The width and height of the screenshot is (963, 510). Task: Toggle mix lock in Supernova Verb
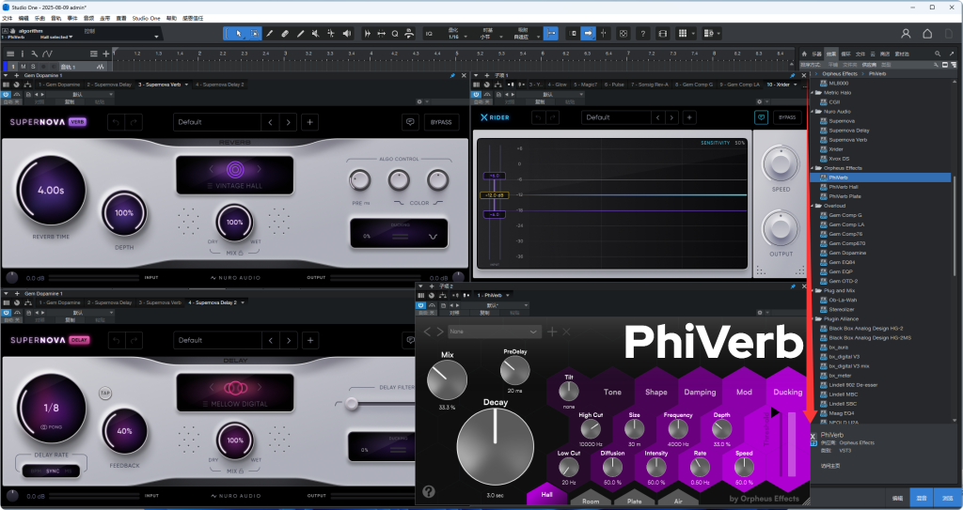click(241, 253)
